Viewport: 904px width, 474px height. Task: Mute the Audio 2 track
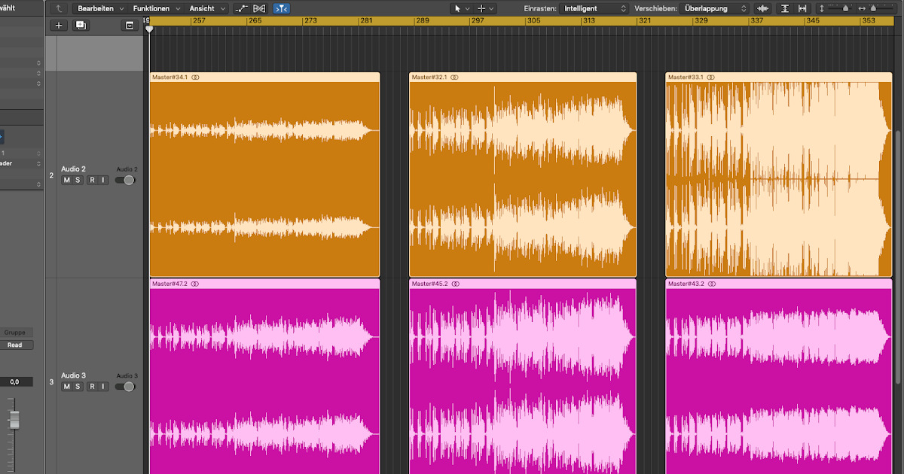click(x=66, y=180)
